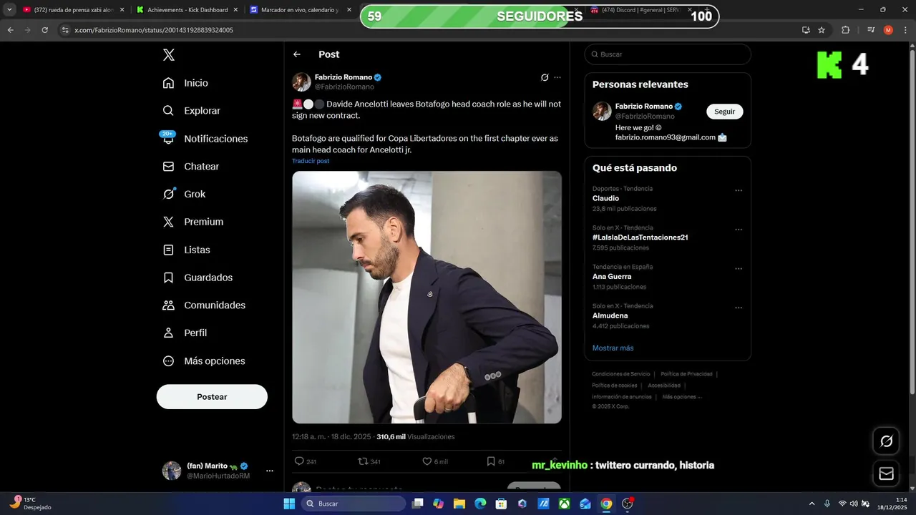Click Mostrar más under trends
The width and height of the screenshot is (916, 515).
(x=613, y=348)
